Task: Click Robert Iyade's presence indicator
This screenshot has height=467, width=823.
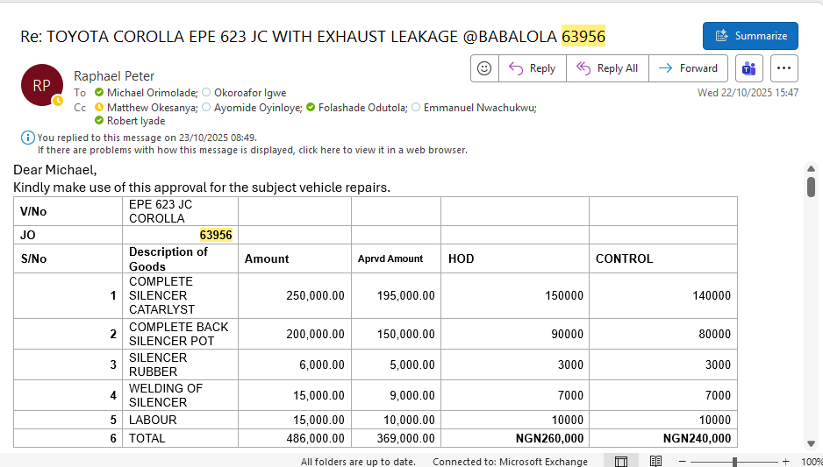Action: [99, 121]
